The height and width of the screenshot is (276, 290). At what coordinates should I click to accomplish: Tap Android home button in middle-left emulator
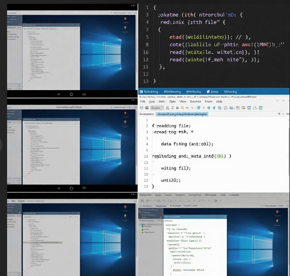pos(71,188)
